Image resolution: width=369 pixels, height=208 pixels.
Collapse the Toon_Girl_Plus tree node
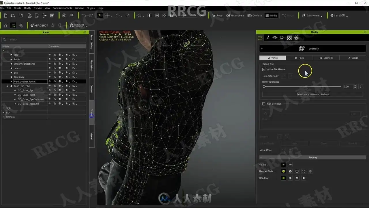pyautogui.click(x=7, y=86)
